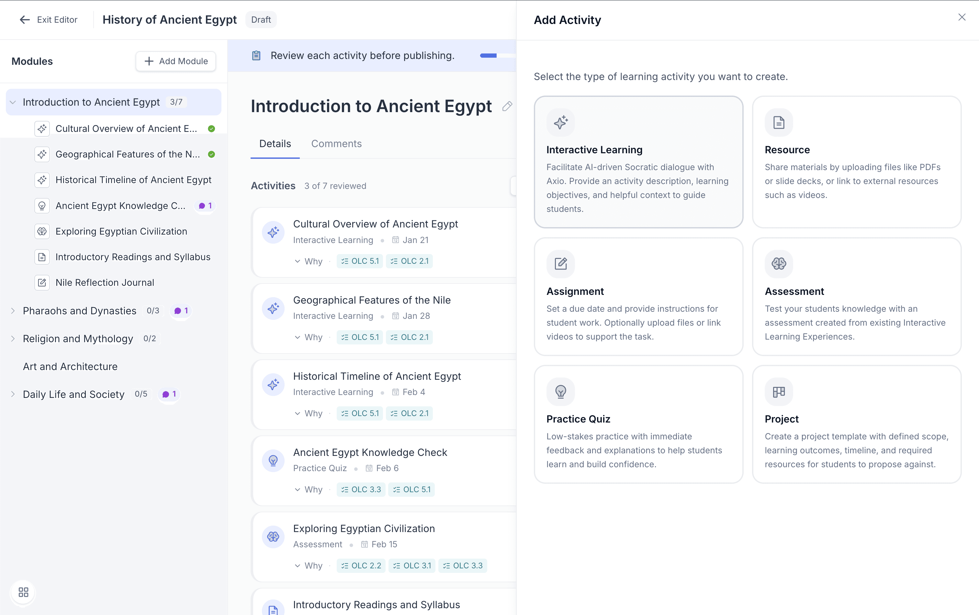The width and height of the screenshot is (979, 615).
Task: Click the document icon on Resource card
Action: coord(779,122)
